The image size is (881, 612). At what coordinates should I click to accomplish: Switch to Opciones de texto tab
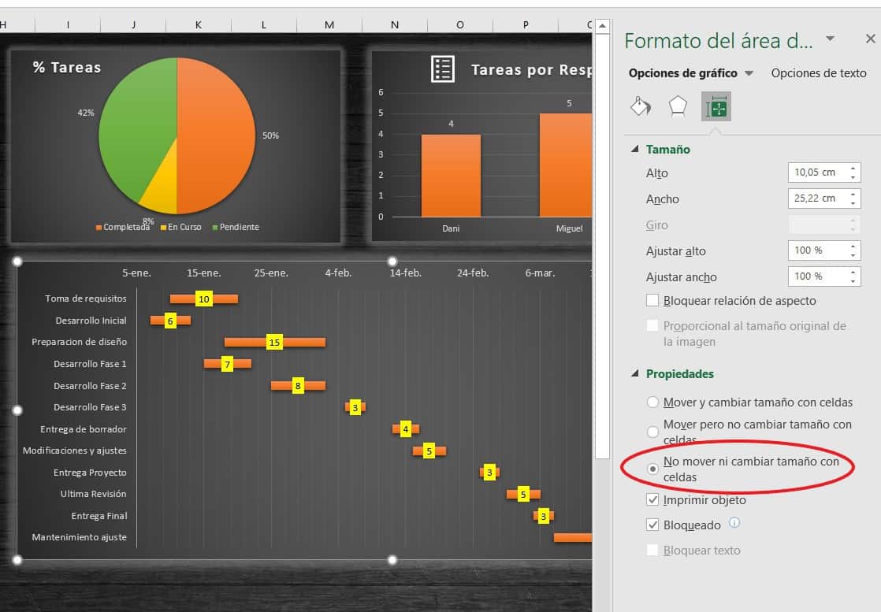pyautogui.click(x=819, y=73)
